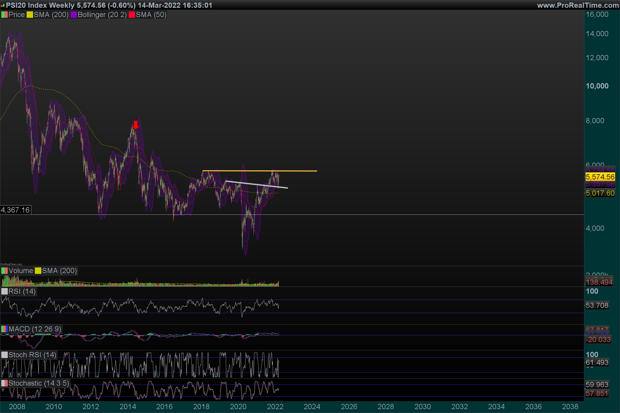620x413 pixels.
Task: Click the RSI (14) indicator icon
Action: point(4,291)
